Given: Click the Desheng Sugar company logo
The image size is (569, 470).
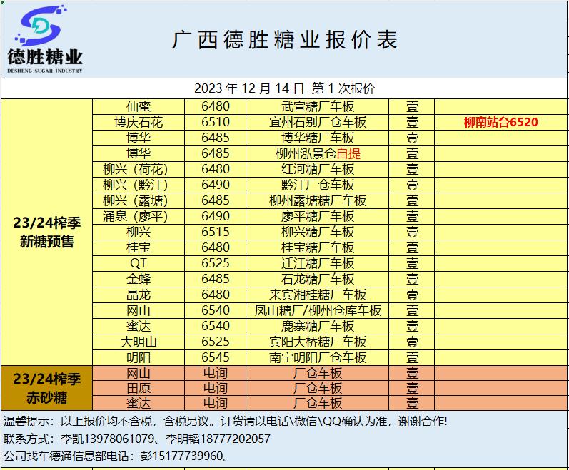Looking at the screenshot, I should click(45, 40).
